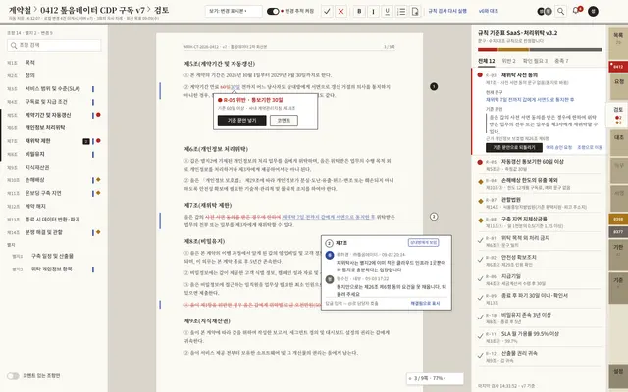This screenshot has height=392, width=628.
Task: Open search with the magnifier icon in header
Action: (560, 11)
